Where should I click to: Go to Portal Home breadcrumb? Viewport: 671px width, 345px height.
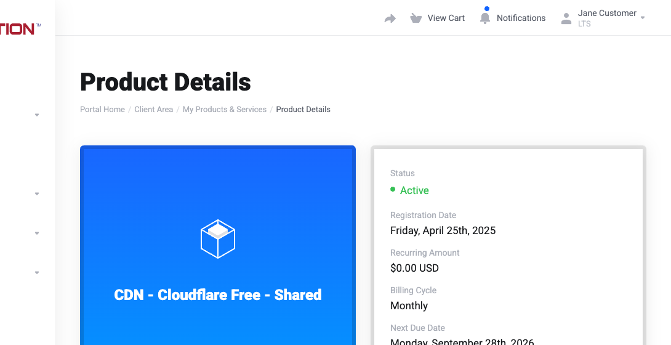click(x=102, y=109)
